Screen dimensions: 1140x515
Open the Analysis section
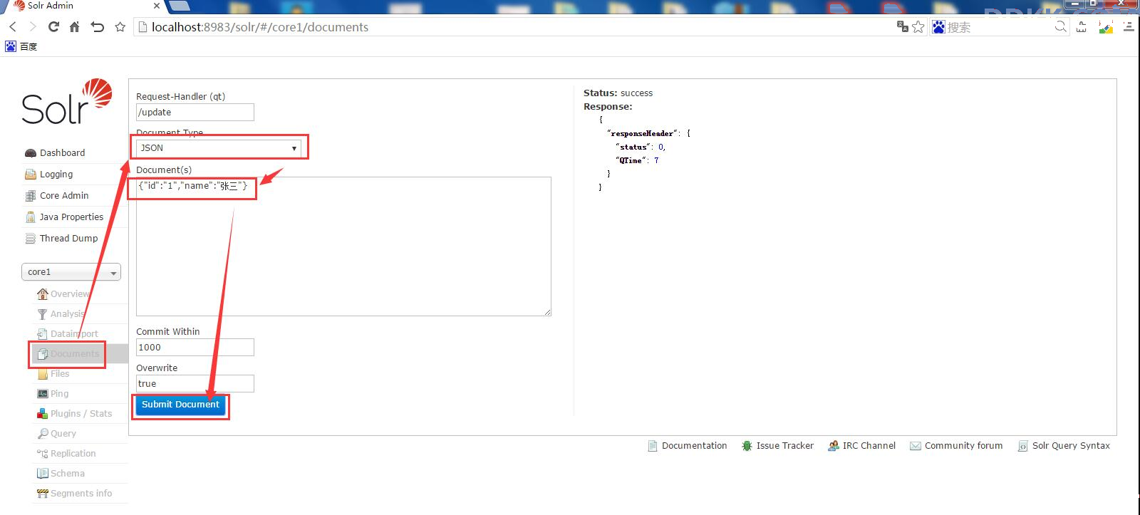pos(67,313)
